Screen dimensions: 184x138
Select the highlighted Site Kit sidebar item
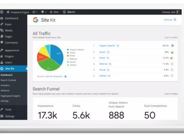pyautogui.click(x=14, y=69)
